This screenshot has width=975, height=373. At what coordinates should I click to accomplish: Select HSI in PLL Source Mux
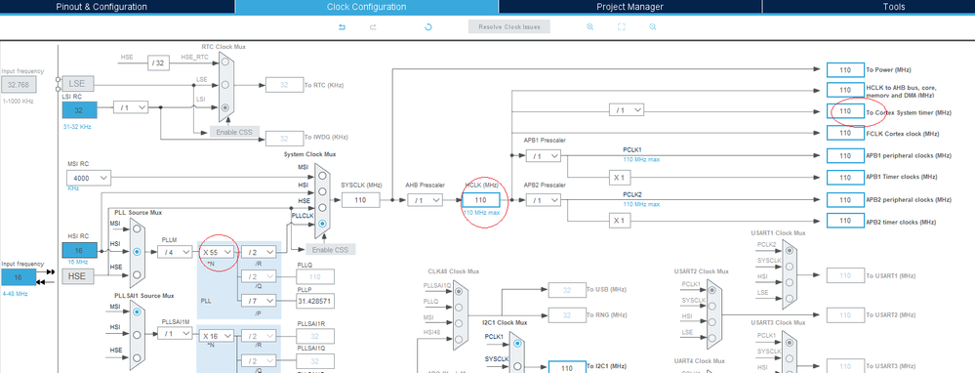[x=137, y=252]
